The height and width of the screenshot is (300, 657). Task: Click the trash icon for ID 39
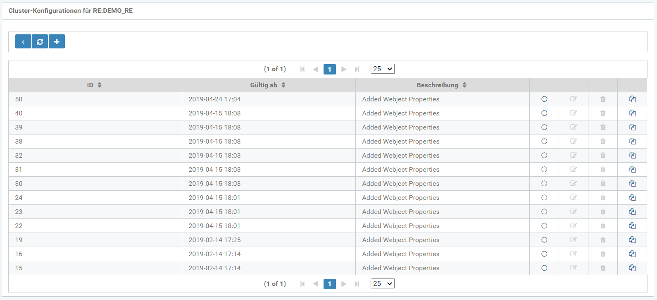click(x=603, y=127)
